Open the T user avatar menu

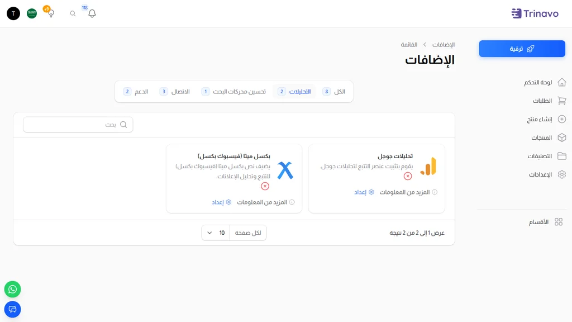13,13
